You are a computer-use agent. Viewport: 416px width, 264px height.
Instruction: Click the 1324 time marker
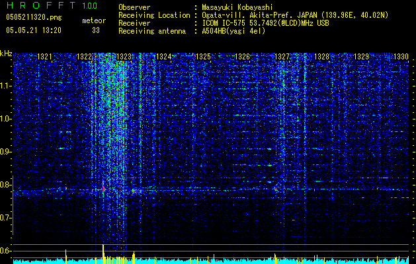tap(163, 57)
